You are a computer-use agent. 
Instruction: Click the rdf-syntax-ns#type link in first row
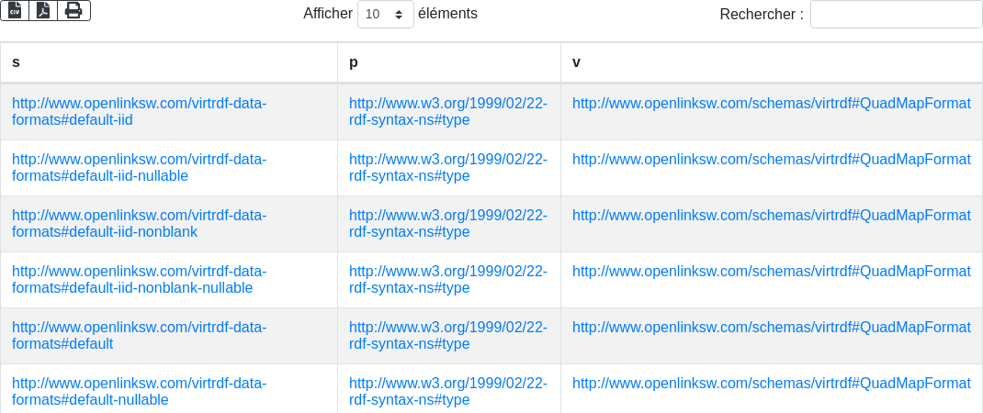(447, 111)
